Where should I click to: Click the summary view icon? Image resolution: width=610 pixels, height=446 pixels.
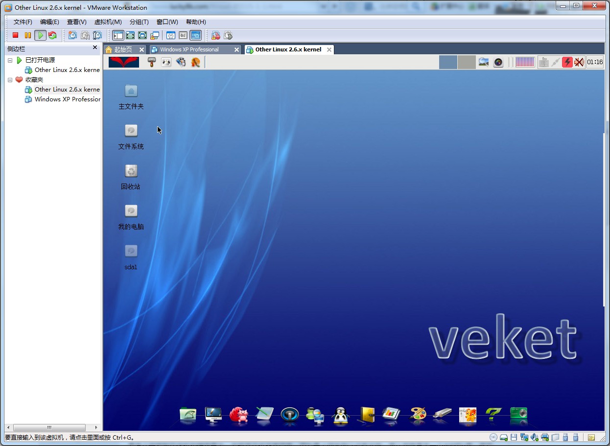pyautogui.click(x=171, y=35)
